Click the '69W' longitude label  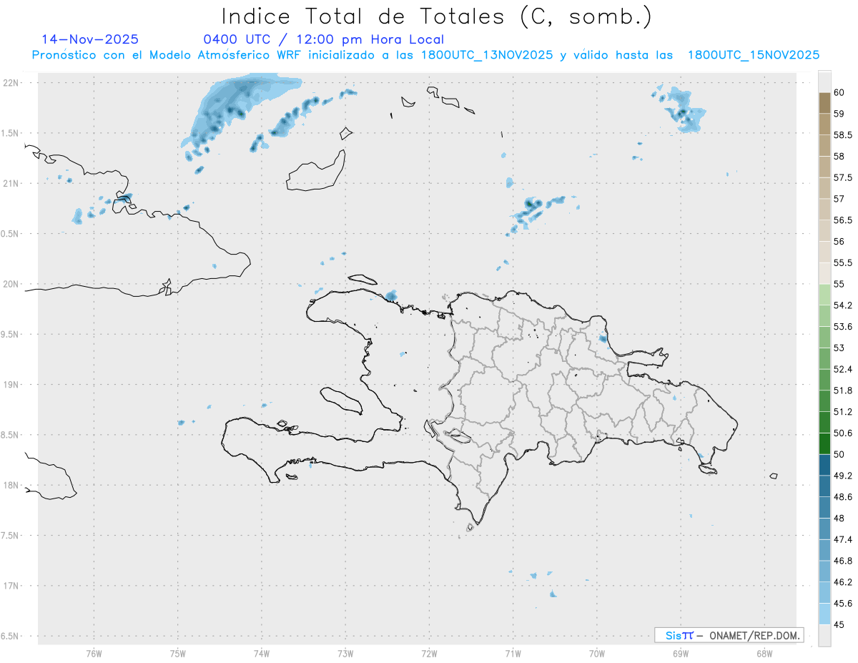click(681, 653)
